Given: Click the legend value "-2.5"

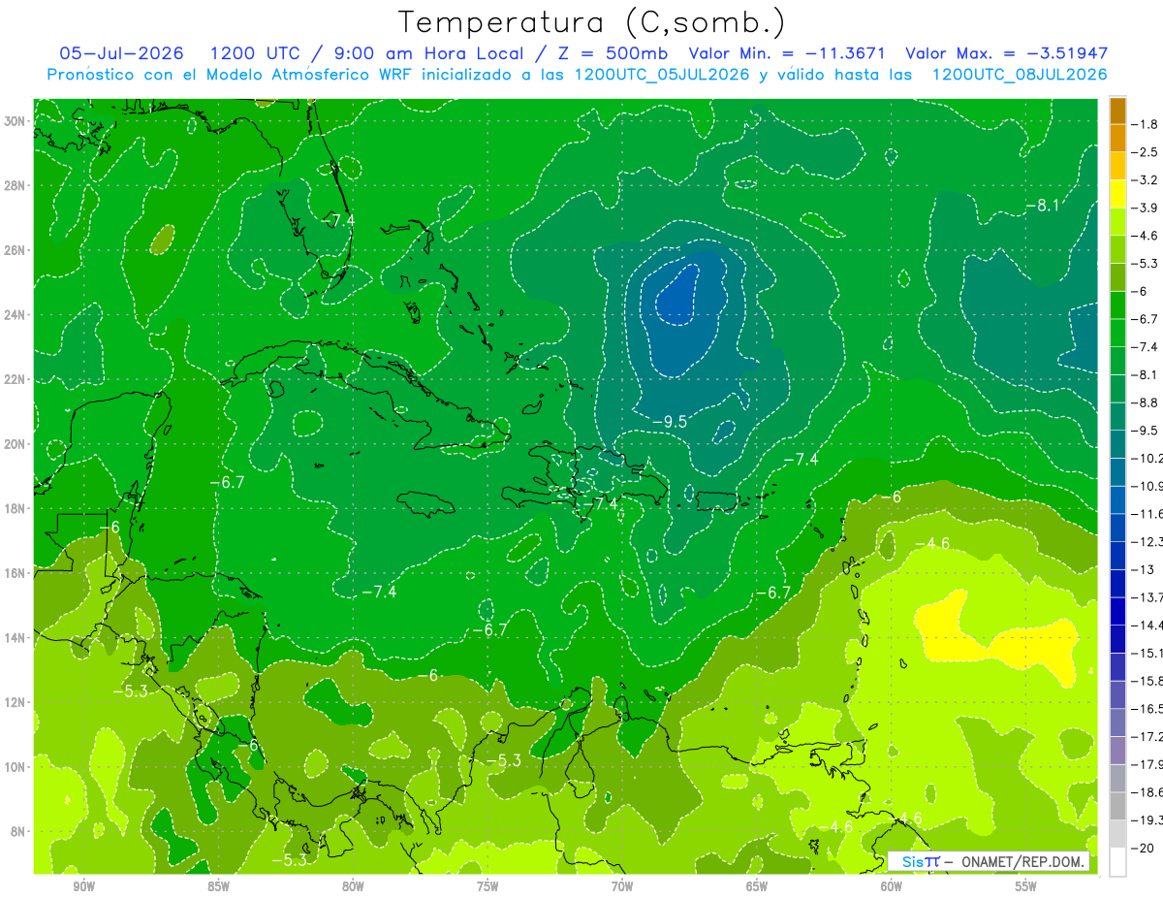Looking at the screenshot, I should [1144, 152].
